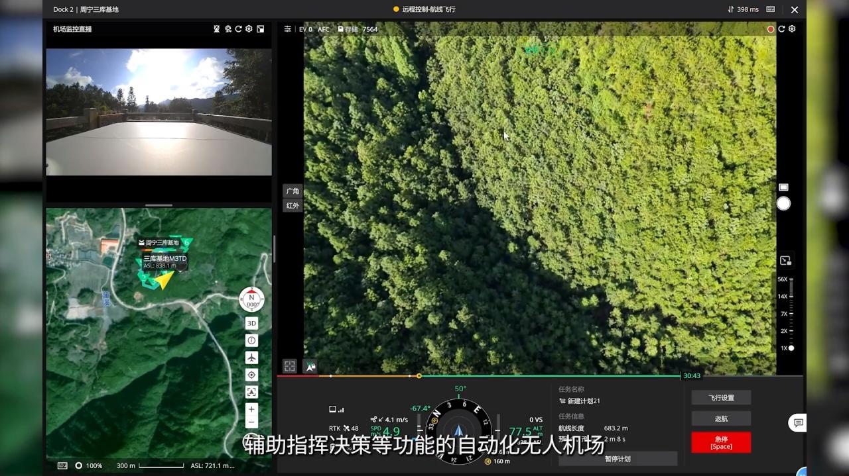This screenshot has height=476, width=849.
Task: Click the map locate target icon
Action: (251, 375)
